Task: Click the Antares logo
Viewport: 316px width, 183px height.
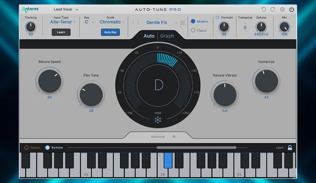Action: coord(30,9)
